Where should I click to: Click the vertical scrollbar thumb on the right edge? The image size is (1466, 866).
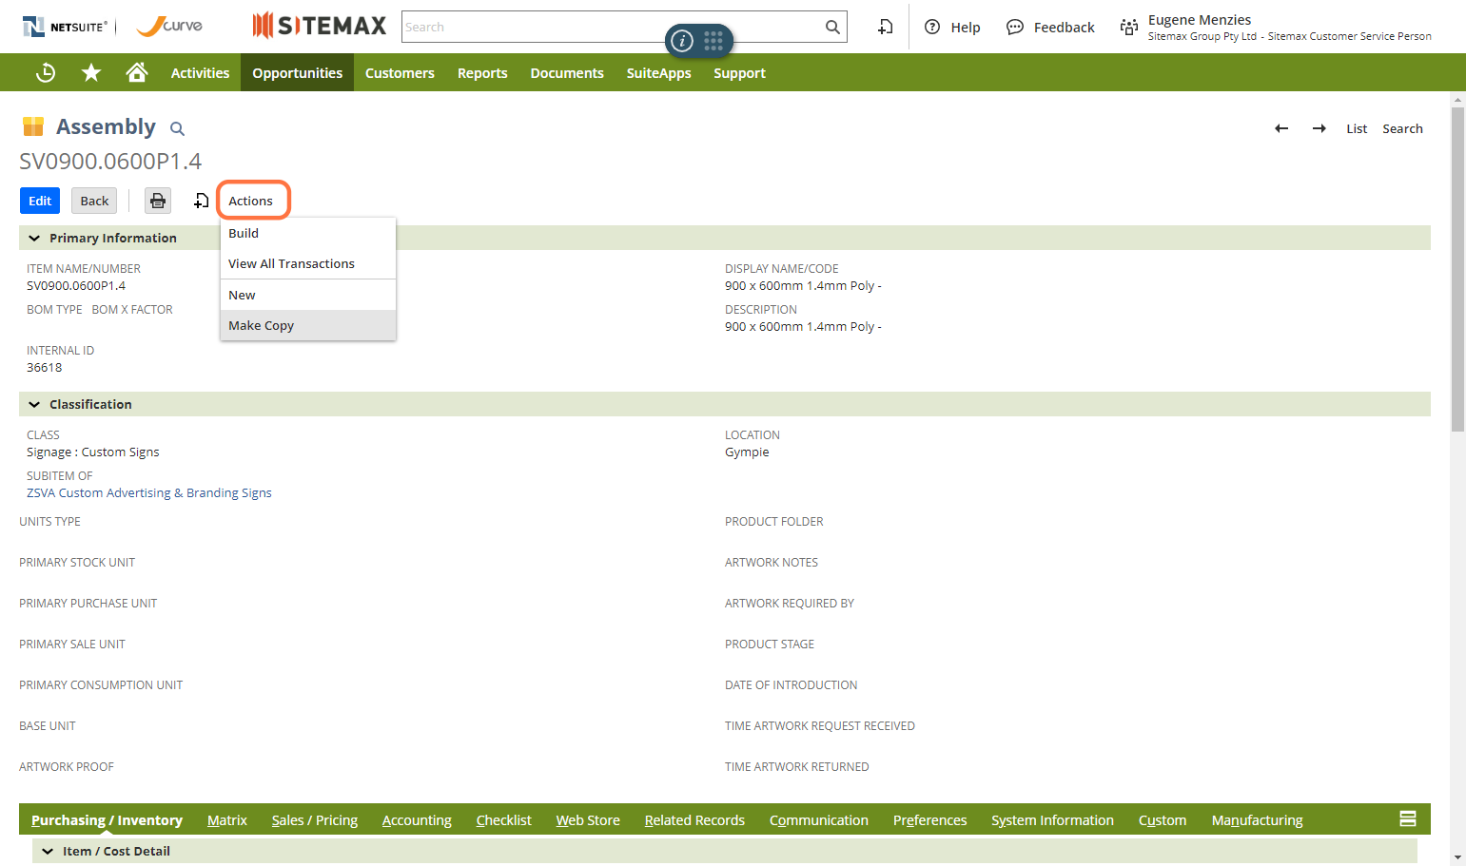click(1457, 269)
